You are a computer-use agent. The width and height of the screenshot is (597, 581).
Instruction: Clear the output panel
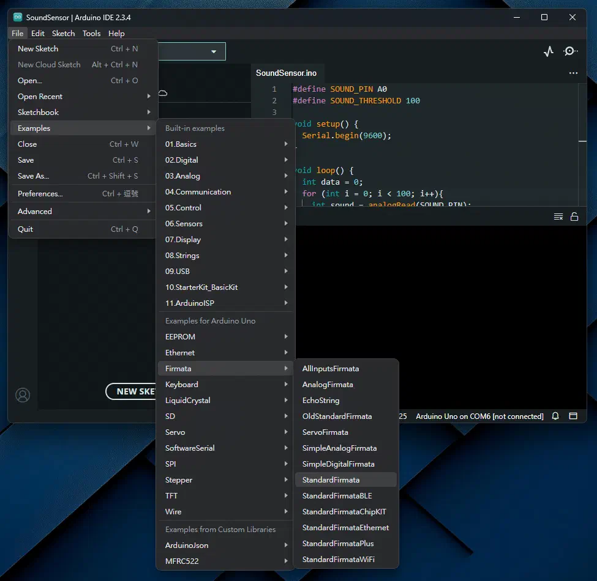[558, 216]
